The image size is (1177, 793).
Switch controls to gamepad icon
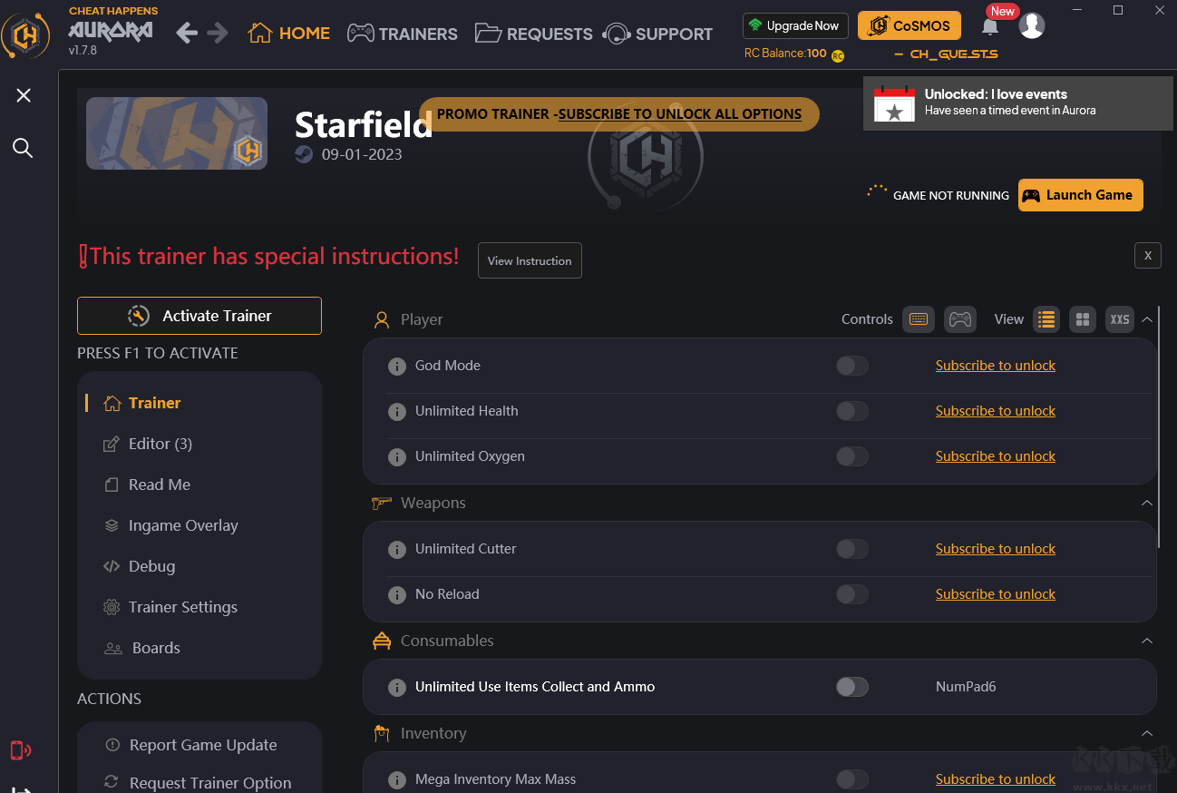click(960, 319)
